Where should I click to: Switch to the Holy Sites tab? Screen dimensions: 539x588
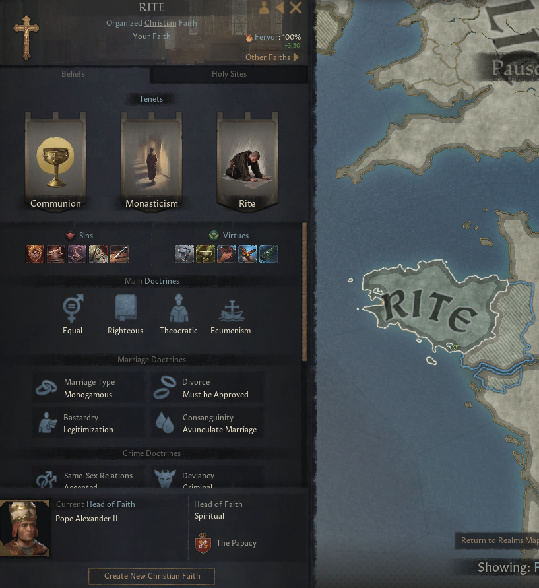(x=229, y=74)
